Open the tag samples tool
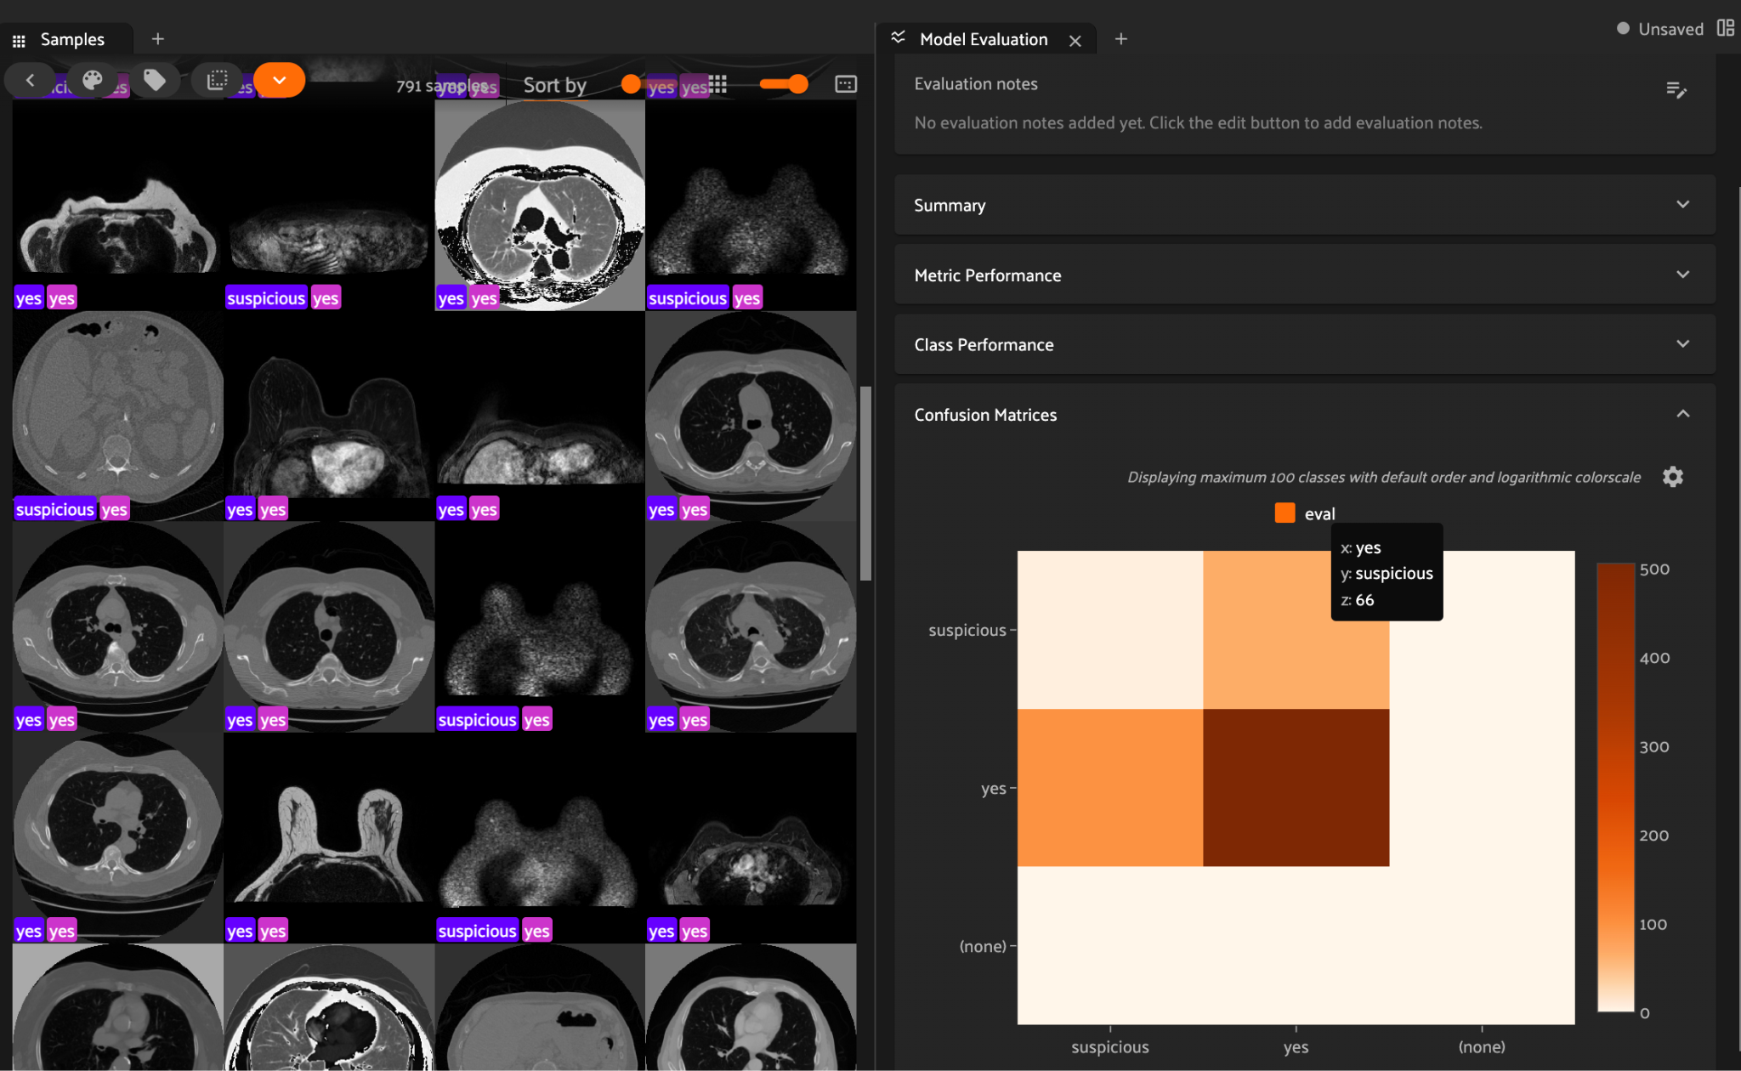Viewport: 1741px width, 1071px height. [x=155, y=80]
